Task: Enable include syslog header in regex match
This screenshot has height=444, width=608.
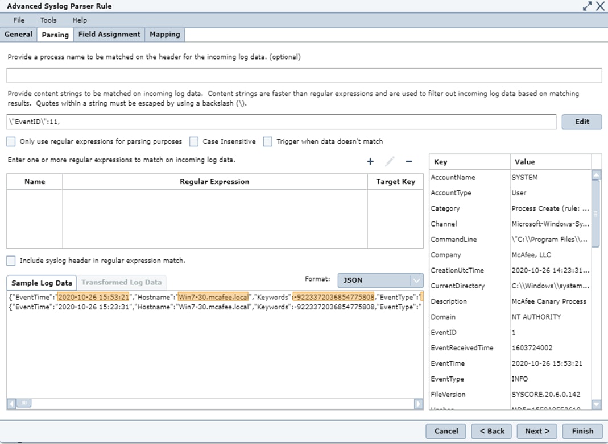Action: tap(11, 261)
